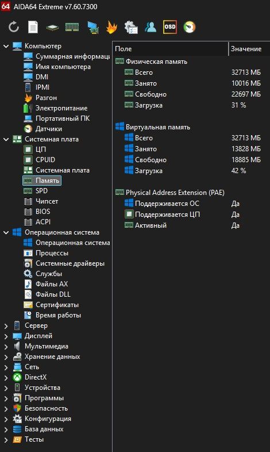Click the gauge sensor panel icon
The image size is (270, 452).
[190, 27]
